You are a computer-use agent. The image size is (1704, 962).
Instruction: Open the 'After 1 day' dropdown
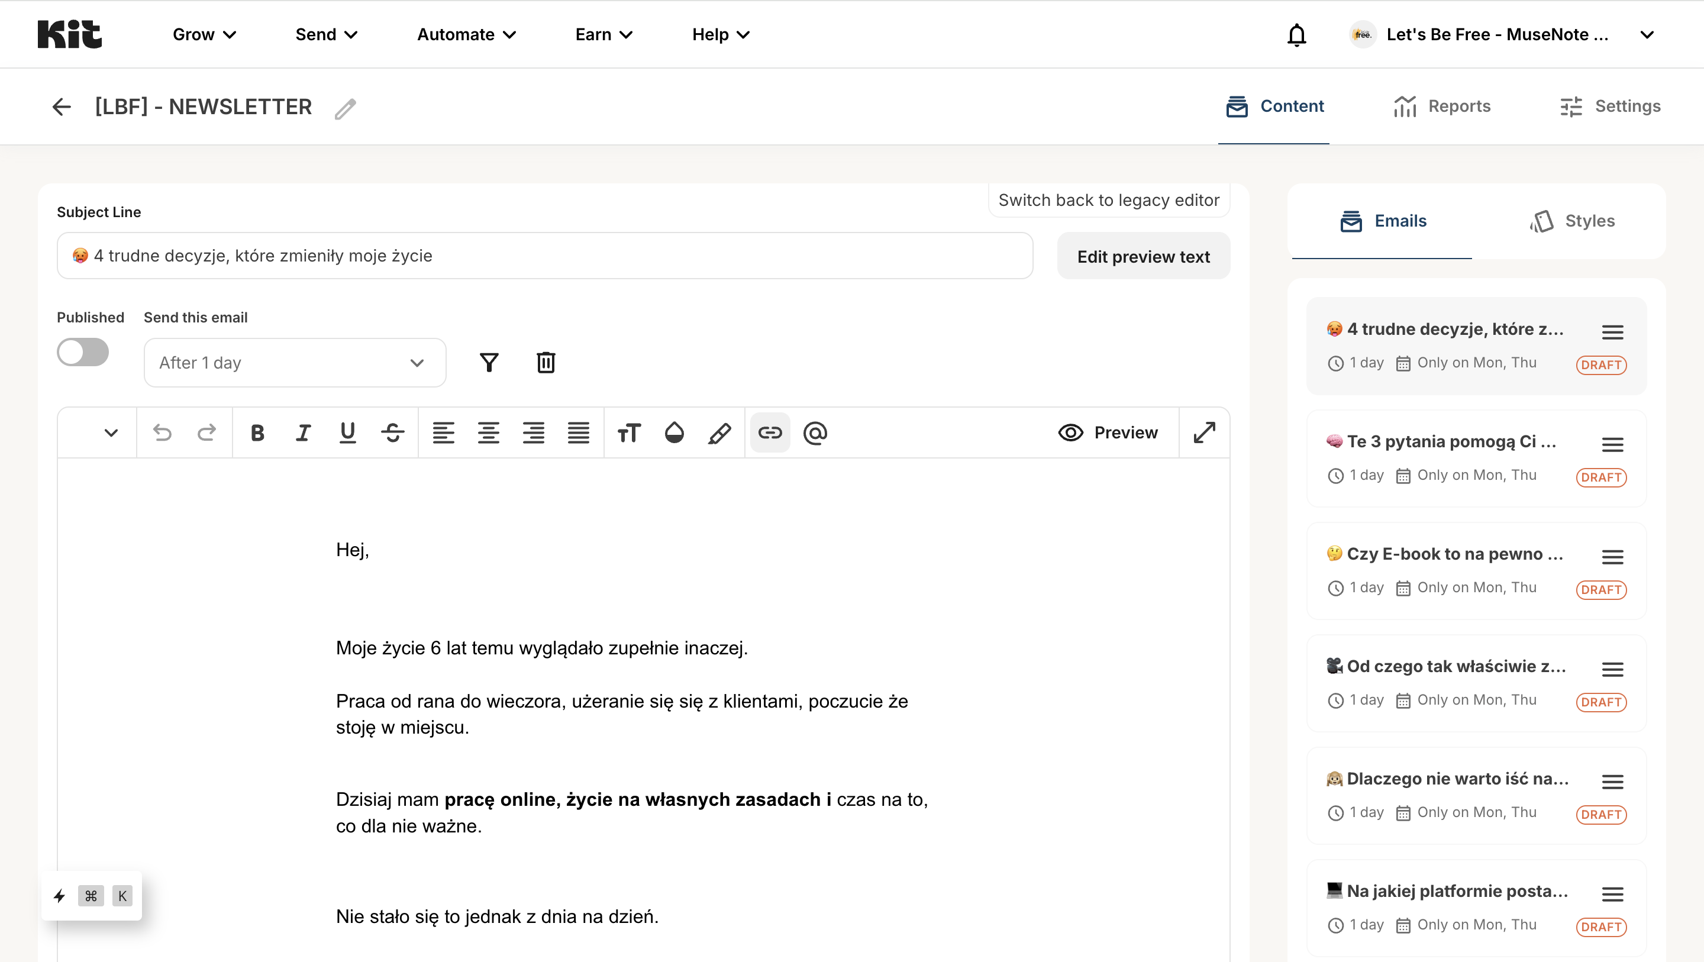pyautogui.click(x=295, y=363)
